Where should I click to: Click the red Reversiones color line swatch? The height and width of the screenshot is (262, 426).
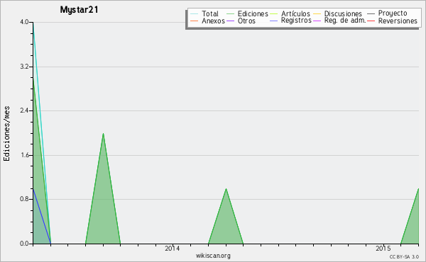pyautogui.click(x=371, y=21)
